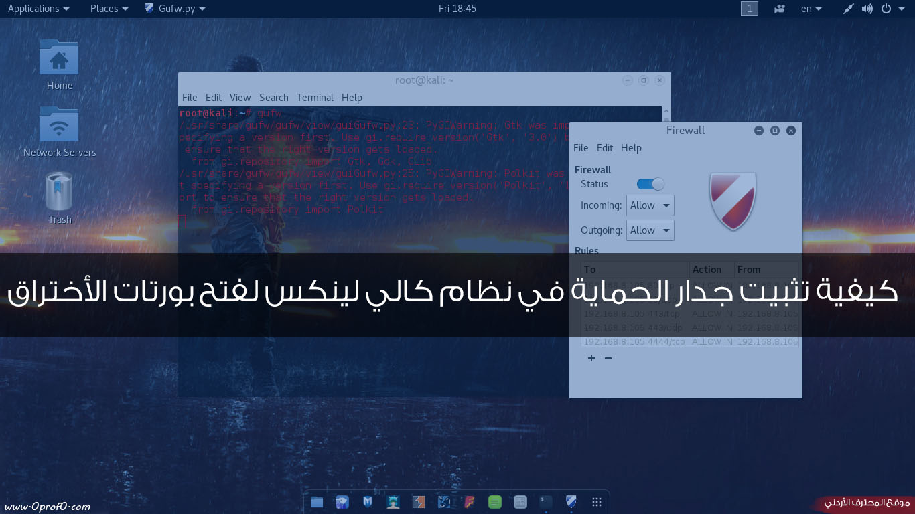Click the power icon in top bar
This screenshot has height=514, width=915.
pos(886,9)
